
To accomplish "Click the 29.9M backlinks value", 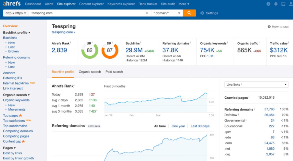I will pyautogui.click(x=134, y=50).
